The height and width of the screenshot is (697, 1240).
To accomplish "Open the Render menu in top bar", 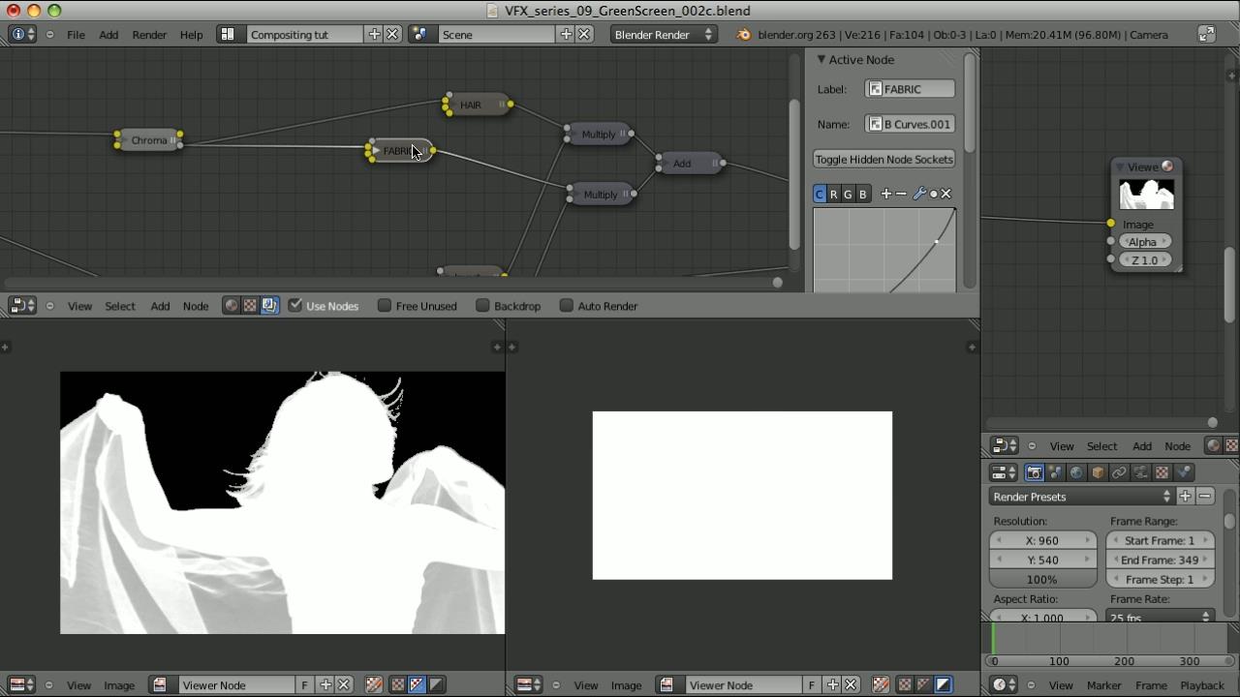I will (x=149, y=34).
